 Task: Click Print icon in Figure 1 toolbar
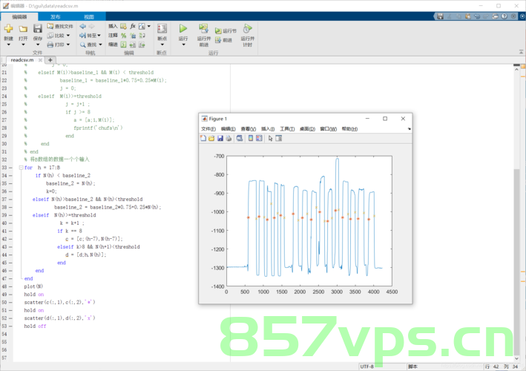(229, 138)
